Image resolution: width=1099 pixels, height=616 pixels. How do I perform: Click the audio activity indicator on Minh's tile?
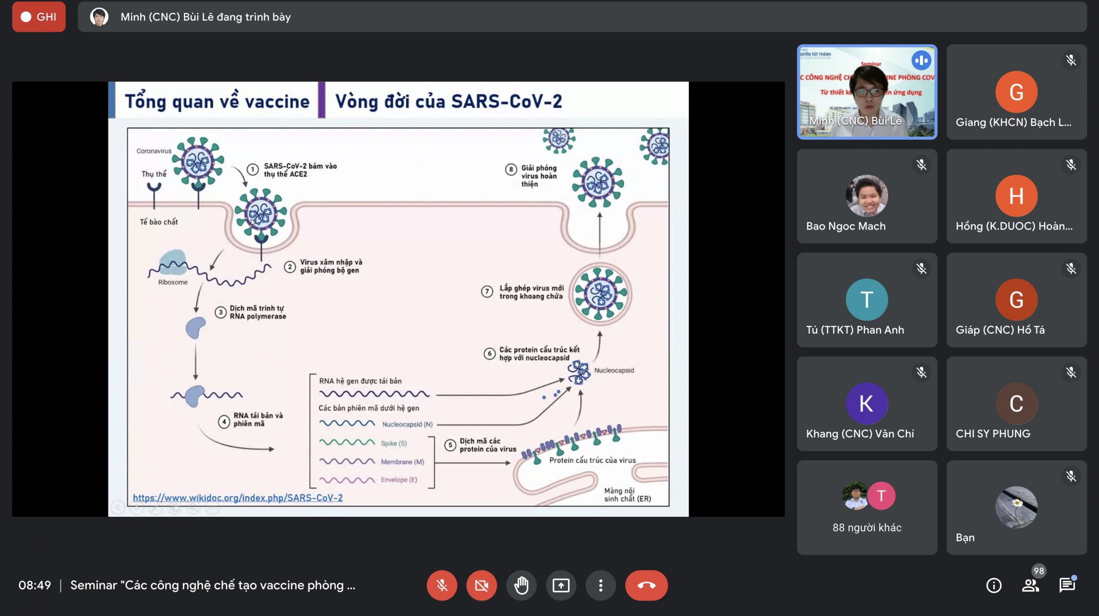point(921,61)
